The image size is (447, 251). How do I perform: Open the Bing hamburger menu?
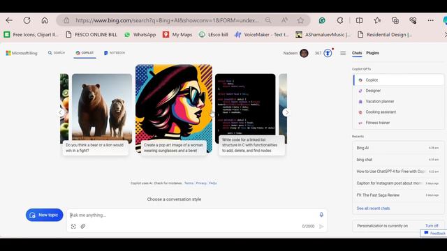[343, 53]
